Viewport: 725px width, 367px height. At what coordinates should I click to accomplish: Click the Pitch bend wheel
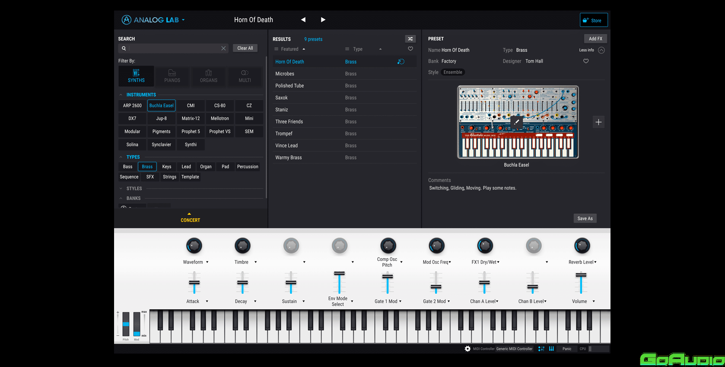(x=126, y=324)
